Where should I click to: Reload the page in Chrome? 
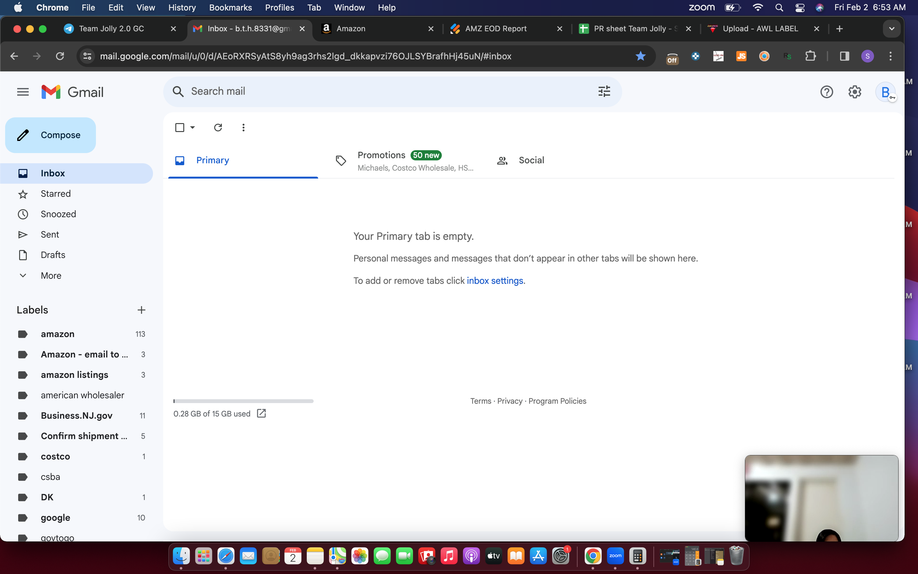(60, 56)
